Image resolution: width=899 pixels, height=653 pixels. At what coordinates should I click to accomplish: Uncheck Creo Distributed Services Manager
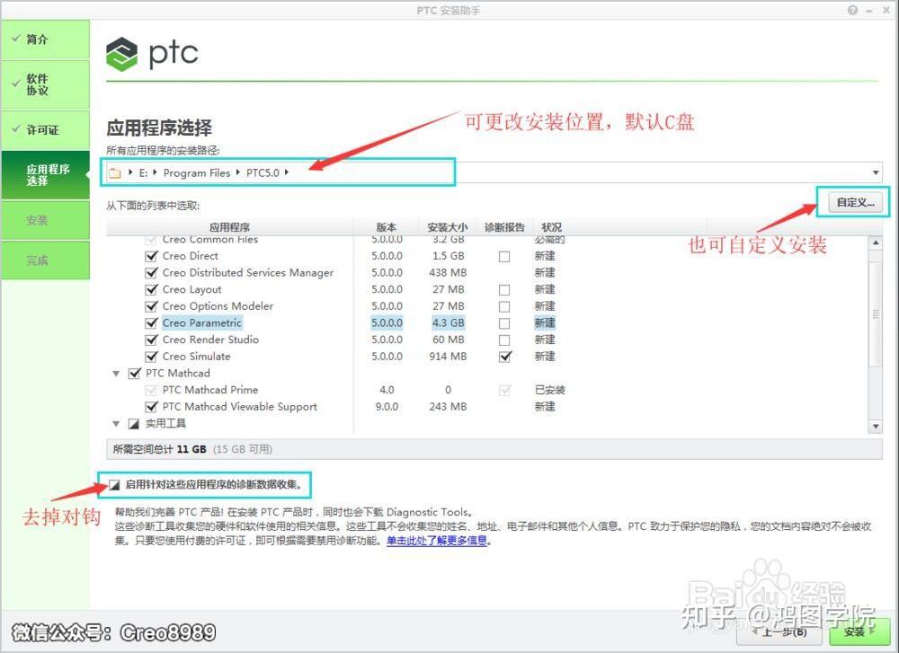click(x=151, y=273)
